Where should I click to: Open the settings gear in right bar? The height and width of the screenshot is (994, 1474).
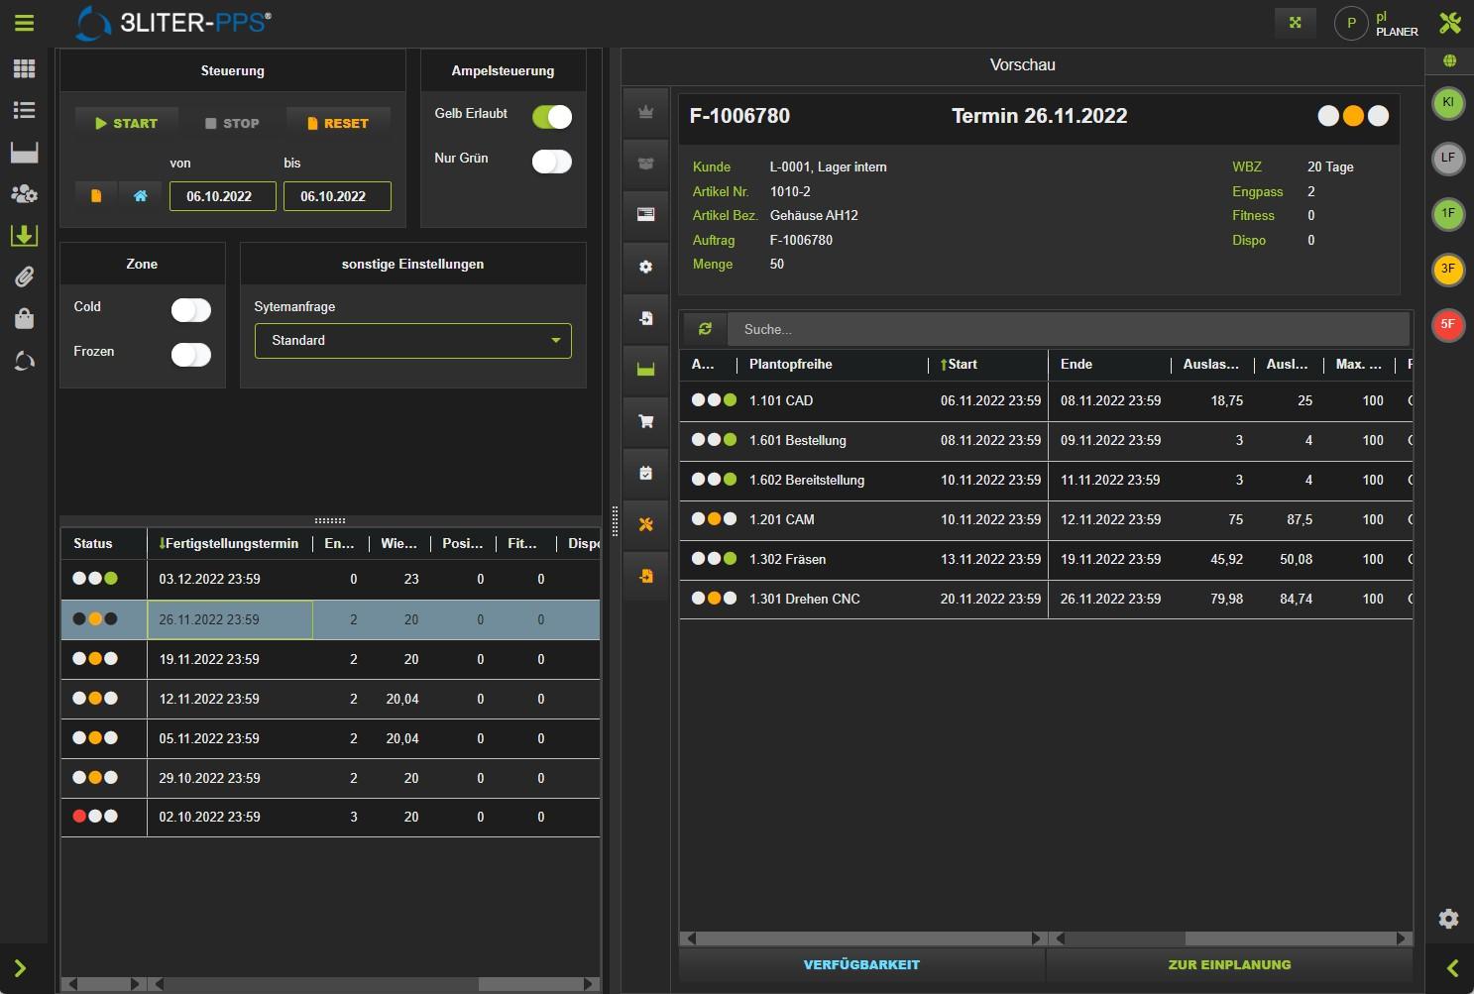tap(1448, 919)
